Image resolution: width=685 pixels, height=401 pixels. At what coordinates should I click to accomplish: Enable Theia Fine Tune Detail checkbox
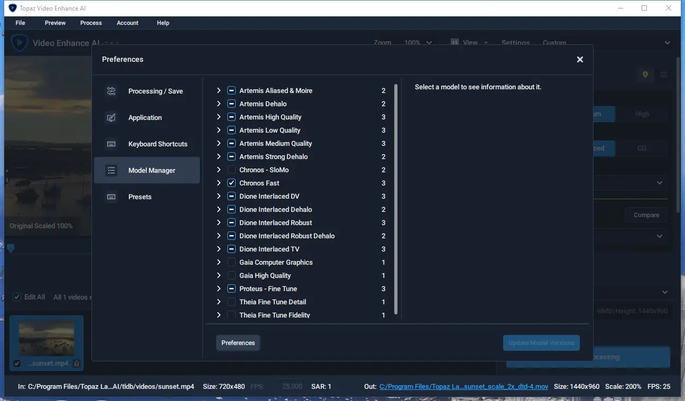[x=232, y=302]
